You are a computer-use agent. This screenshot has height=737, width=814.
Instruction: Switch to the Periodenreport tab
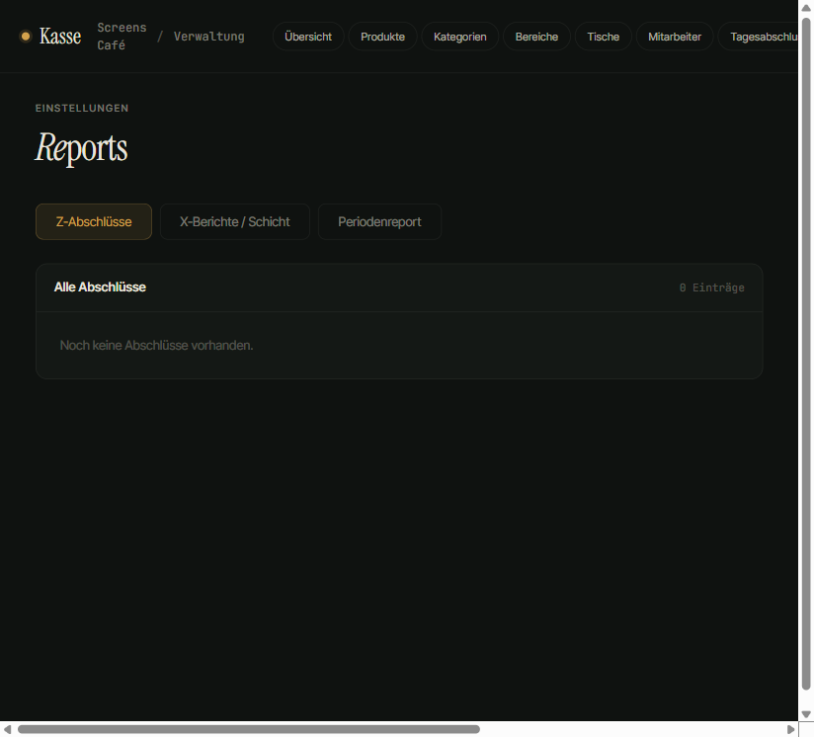[379, 221]
